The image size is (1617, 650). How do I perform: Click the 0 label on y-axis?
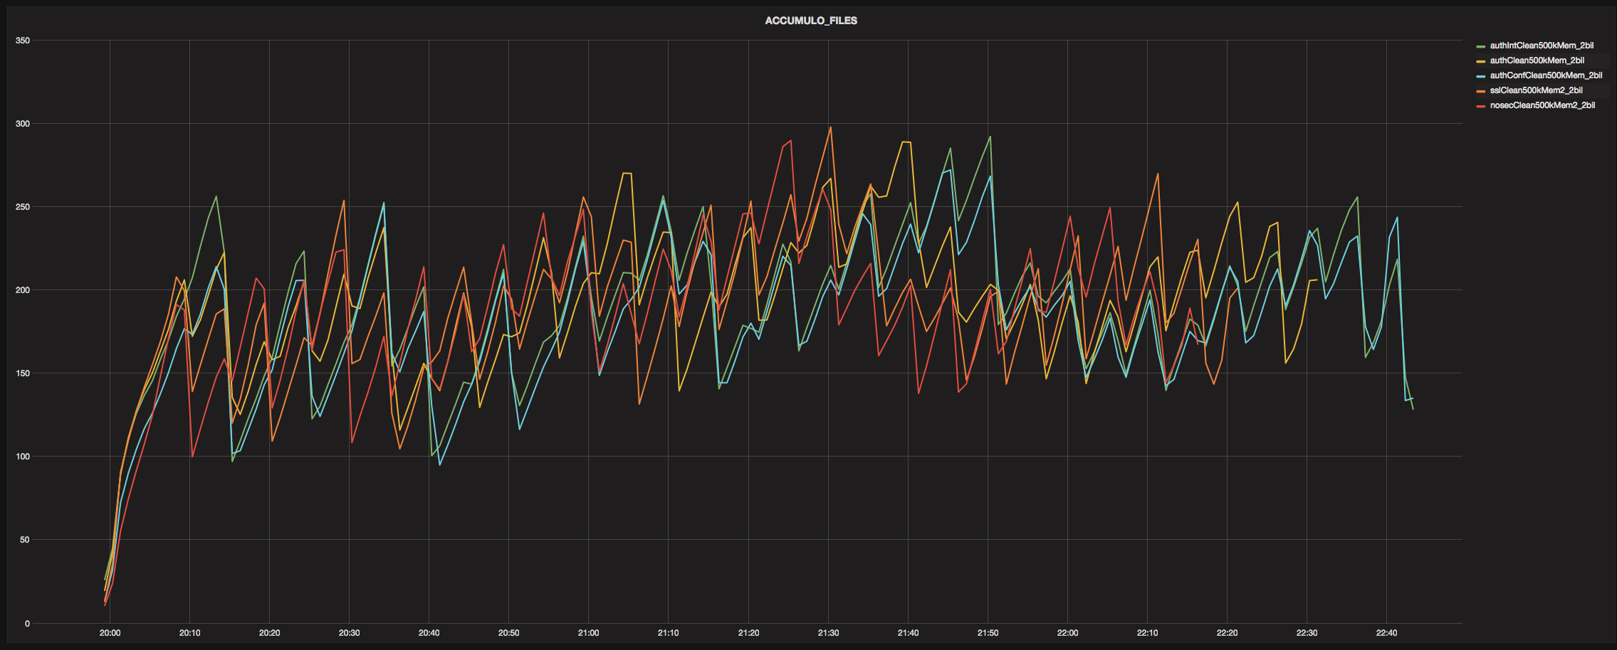click(27, 624)
